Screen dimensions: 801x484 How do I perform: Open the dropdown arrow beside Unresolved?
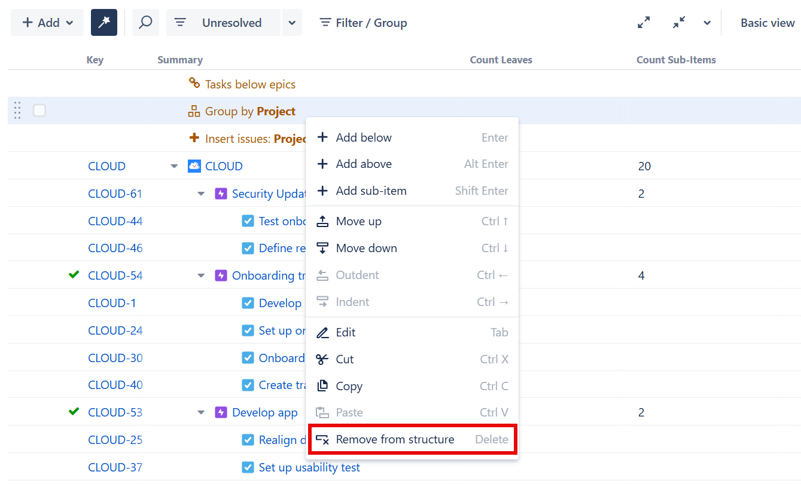292,23
